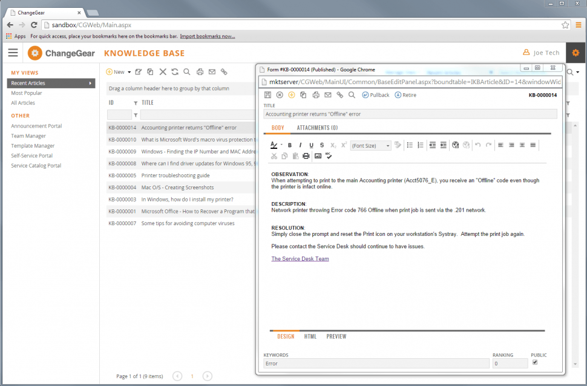587x386 pixels.
Task: Click the envelope email icon in form toolbar
Action: click(328, 95)
